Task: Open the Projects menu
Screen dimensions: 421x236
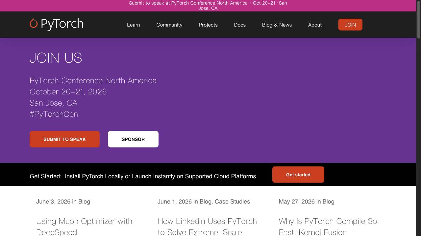Action: [x=208, y=25]
